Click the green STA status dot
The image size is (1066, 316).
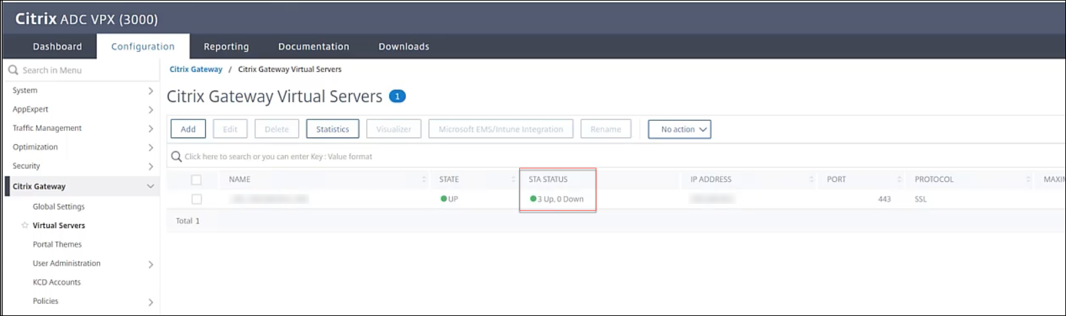click(x=533, y=199)
